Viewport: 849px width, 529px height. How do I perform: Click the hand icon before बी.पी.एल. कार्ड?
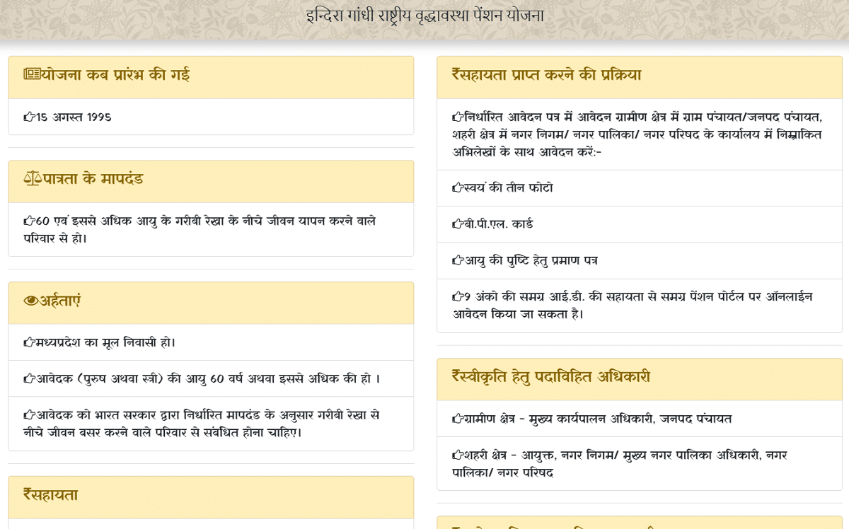(458, 225)
